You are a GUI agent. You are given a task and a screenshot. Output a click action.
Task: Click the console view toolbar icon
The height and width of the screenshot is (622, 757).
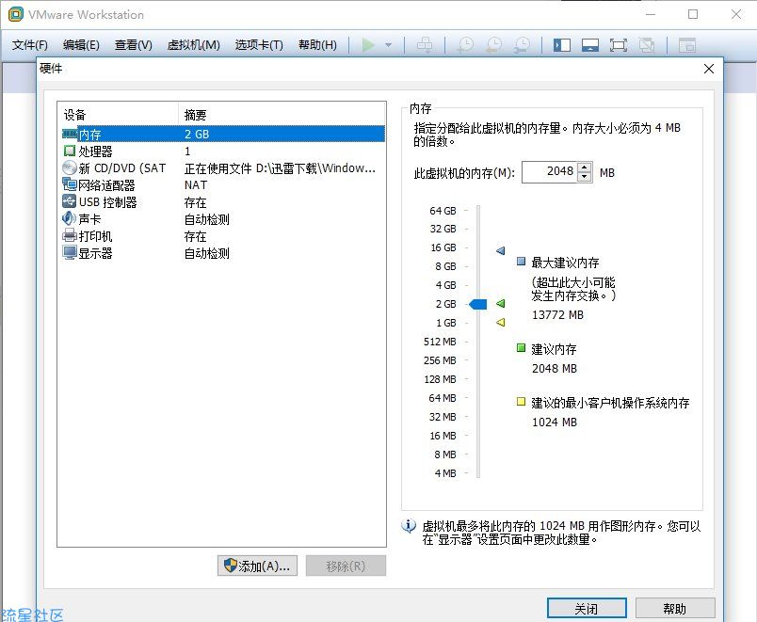[687, 45]
